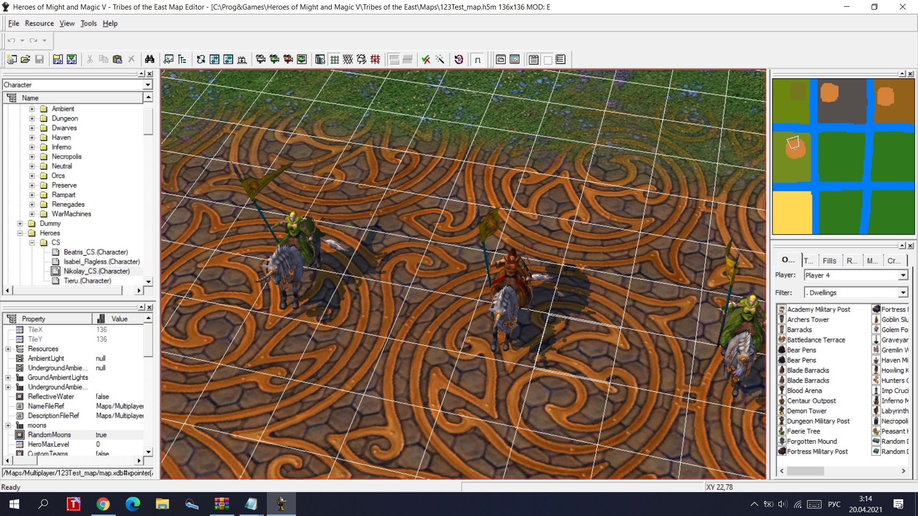Open the Help menu
The height and width of the screenshot is (516, 918).
coord(110,23)
